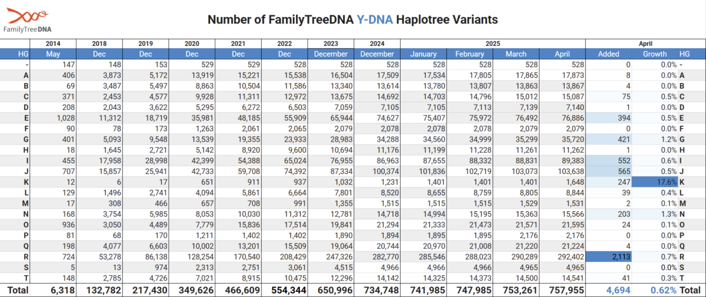Click the January column header
The image size is (706, 297).
point(424,54)
